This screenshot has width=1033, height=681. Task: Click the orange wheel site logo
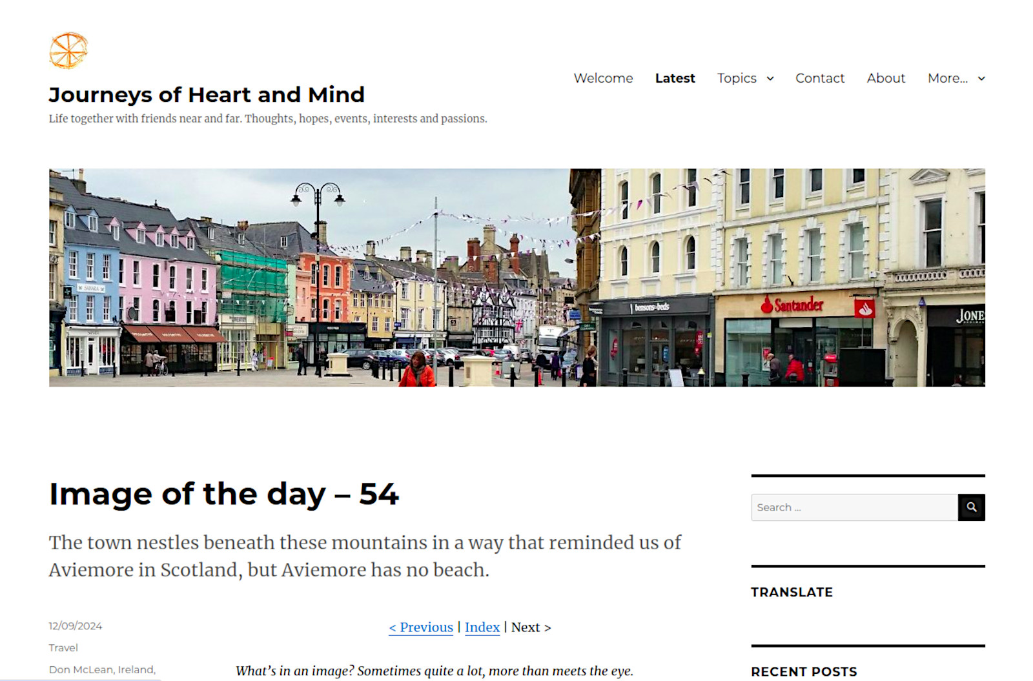coord(68,50)
